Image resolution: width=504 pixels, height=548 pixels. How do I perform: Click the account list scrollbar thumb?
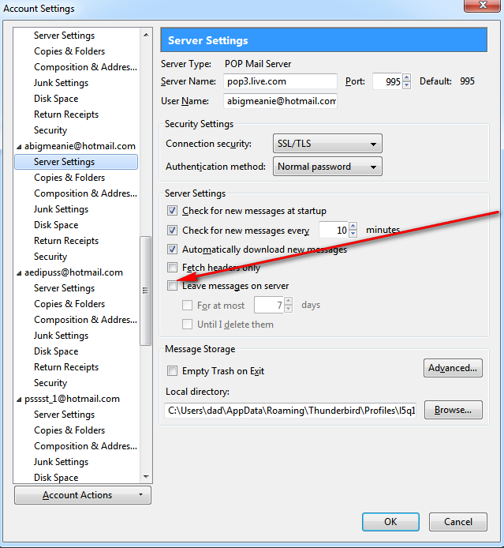(x=146, y=291)
